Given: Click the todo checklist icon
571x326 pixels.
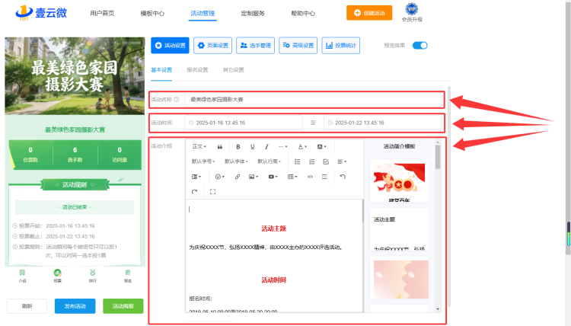Looking at the screenshot, I should 326,161.
